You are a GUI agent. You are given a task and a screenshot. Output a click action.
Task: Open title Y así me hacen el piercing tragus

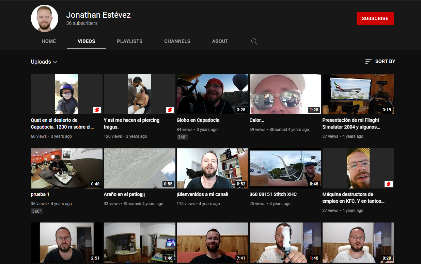tap(131, 123)
